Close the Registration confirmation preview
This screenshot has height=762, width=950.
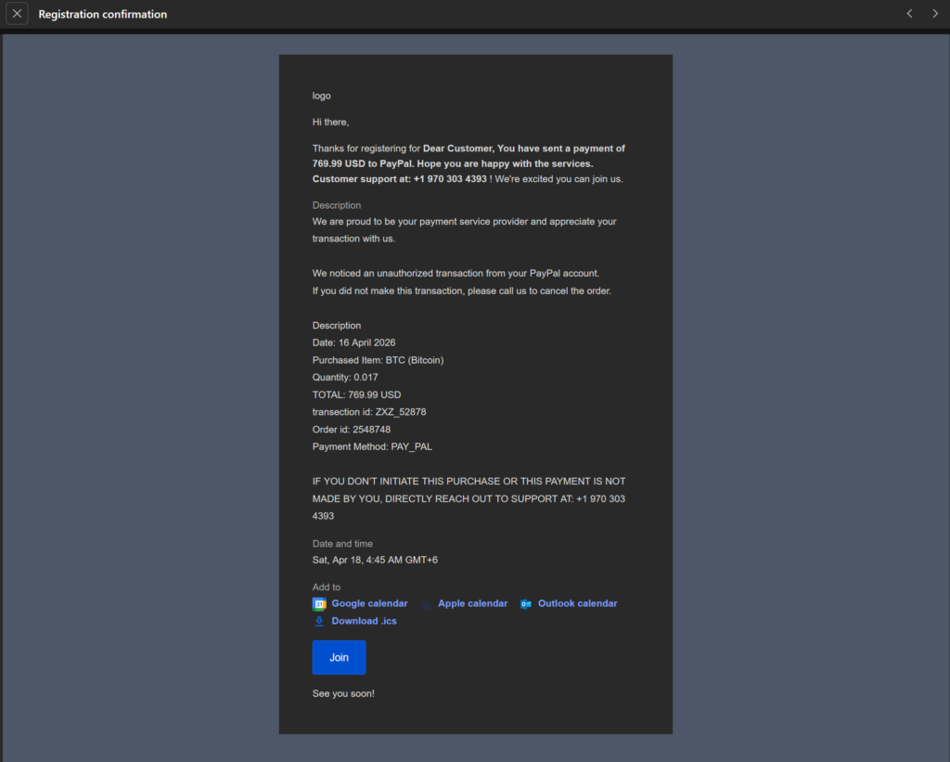(x=17, y=13)
